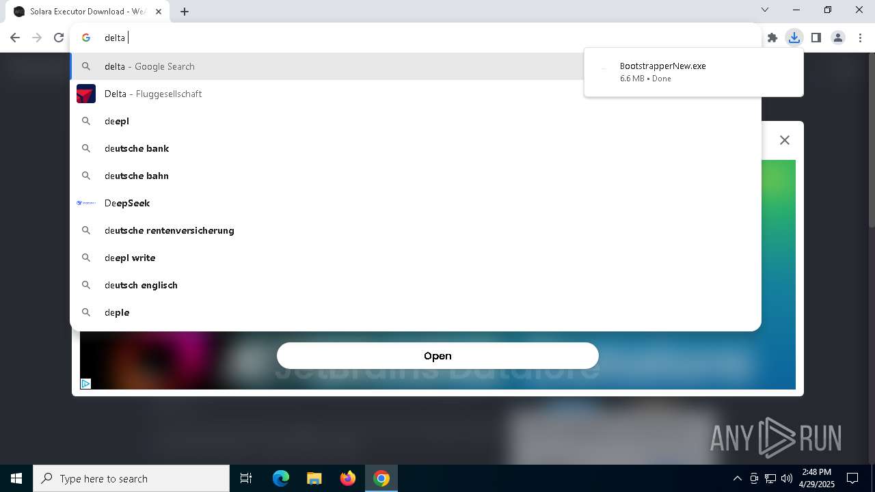Go back to the previous page
This screenshot has height=492, width=875.
pos(15,38)
